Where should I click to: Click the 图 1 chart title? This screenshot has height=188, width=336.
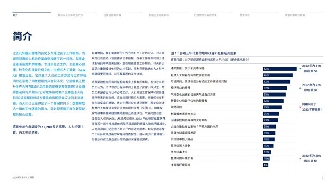point(203,53)
